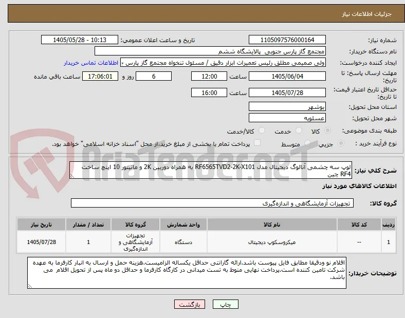This screenshot has width=405, height=318.
Task: Click the میکروسکوپ دیجیتال table cell
Action: coord(272,242)
